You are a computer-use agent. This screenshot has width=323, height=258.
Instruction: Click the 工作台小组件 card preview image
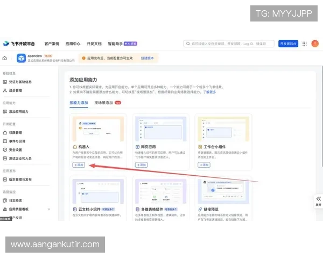click(223, 129)
